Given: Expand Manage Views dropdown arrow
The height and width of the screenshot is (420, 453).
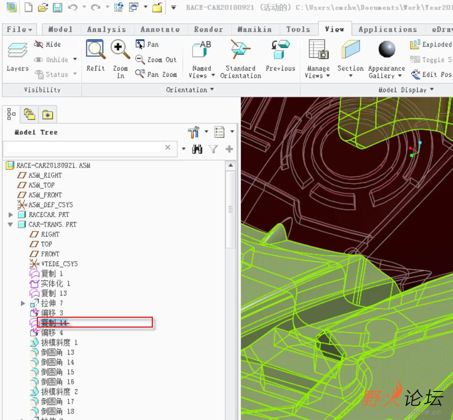Looking at the screenshot, I should coord(328,76).
